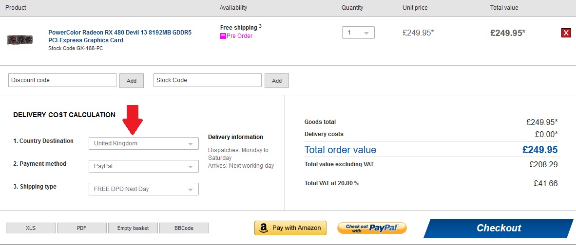Open the Quantity dropdown
Image resolution: width=576 pixels, height=245 pixels.
pyautogui.click(x=358, y=33)
